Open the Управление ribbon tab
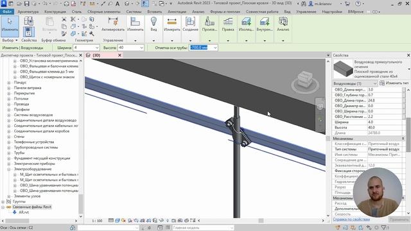The image size is (411, 231). pos(306,12)
